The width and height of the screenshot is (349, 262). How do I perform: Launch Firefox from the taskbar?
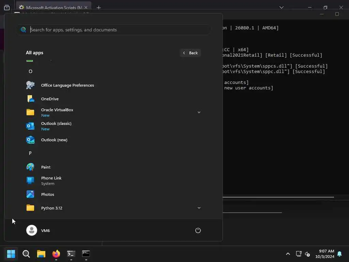[56, 254]
